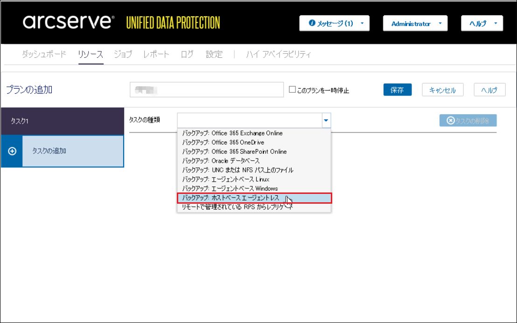The image size is (517, 323).
Task: Open the ログ tab
Action: [187, 54]
